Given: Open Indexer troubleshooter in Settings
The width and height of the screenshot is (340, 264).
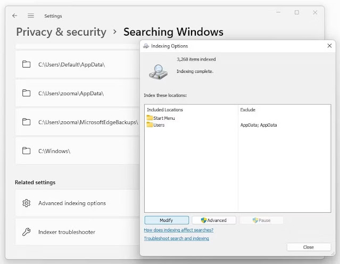Looking at the screenshot, I should pyautogui.click(x=77, y=232).
